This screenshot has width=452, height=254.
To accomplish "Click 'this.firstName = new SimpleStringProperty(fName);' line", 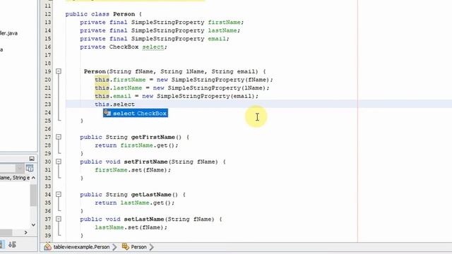I will [184, 80].
